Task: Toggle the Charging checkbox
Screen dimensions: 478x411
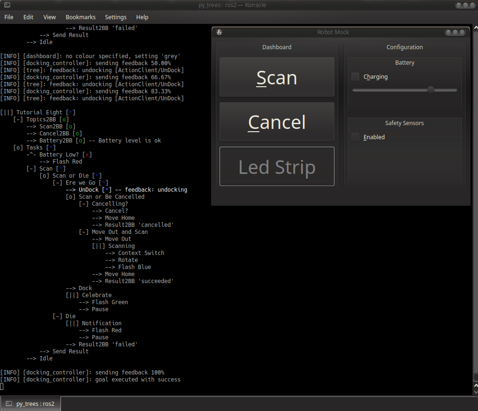Action: click(356, 77)
